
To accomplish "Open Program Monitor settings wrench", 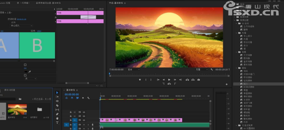I will [212, 70].
